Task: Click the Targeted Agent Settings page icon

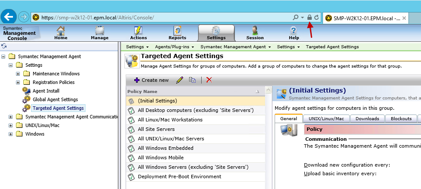Action: 132,61
